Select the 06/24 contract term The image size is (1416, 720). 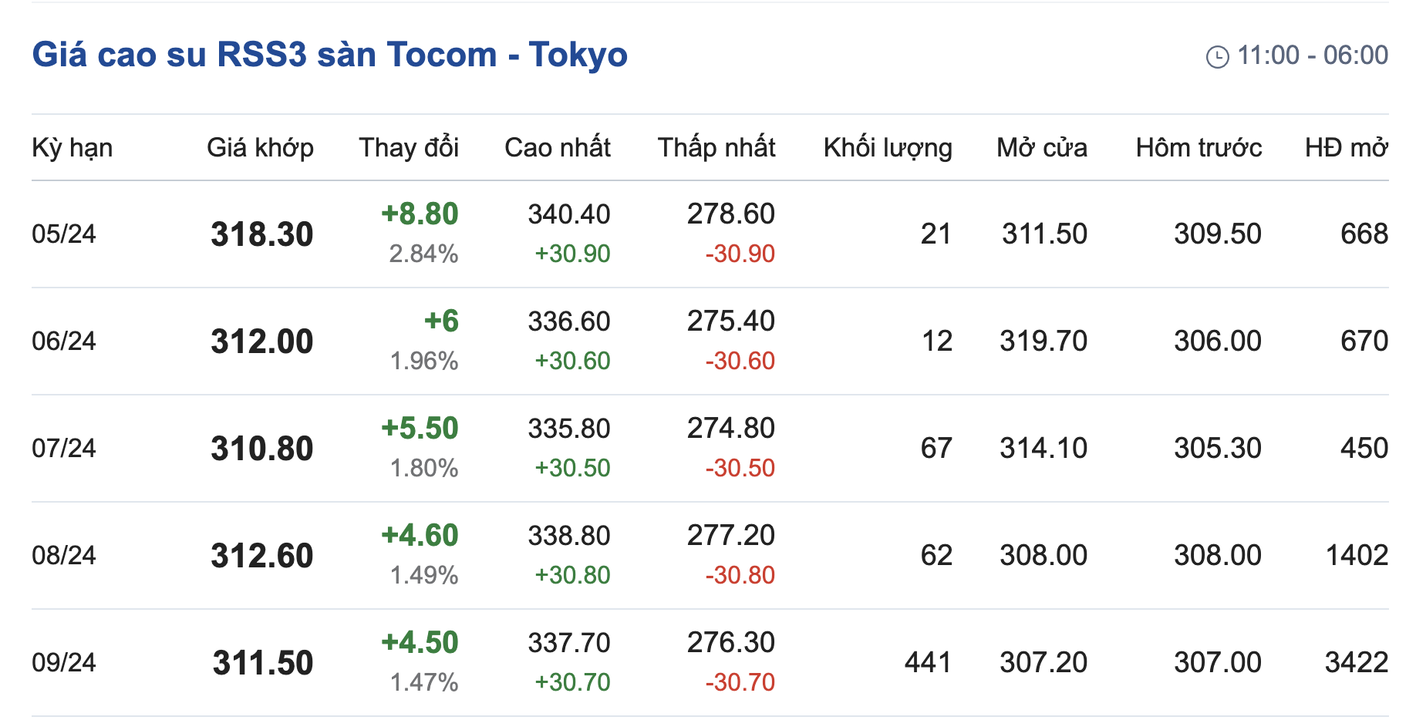pyautogui.click(x=64, y=341)
